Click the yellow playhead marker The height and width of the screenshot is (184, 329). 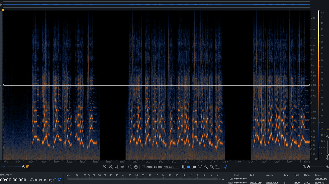[3, 10]
